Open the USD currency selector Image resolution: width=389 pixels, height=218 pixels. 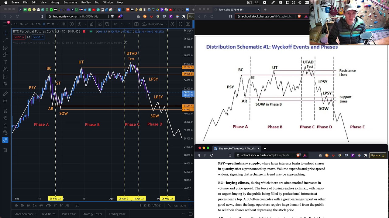(x=189, y=31)
